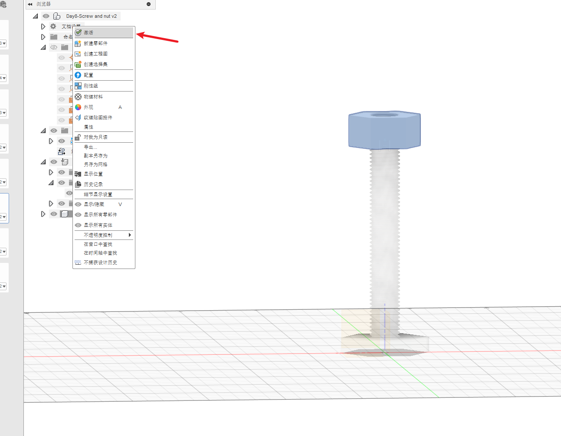Viewport: 561px width, 436px height.
Task: Toggle 对我为只读 lock option
Action: [x=95, y=137]
